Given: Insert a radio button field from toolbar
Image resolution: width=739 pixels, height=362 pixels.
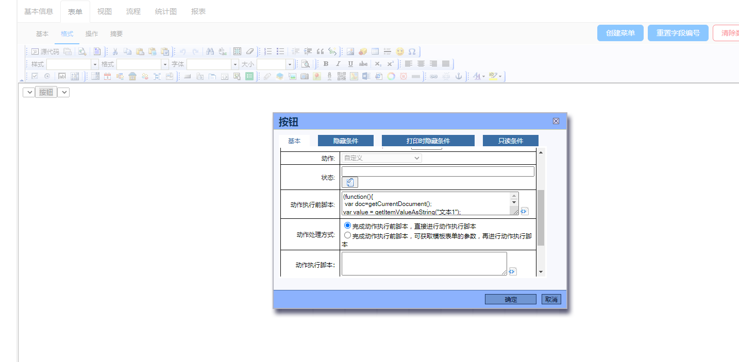Looking at the screenshot, I should click(47, 76).
